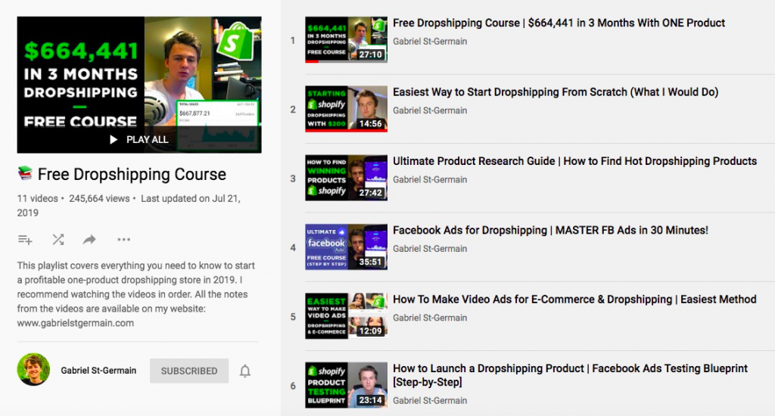Select playlist index number 6
Viewport: 775px width, 416px height.
(x=293, y=387)
